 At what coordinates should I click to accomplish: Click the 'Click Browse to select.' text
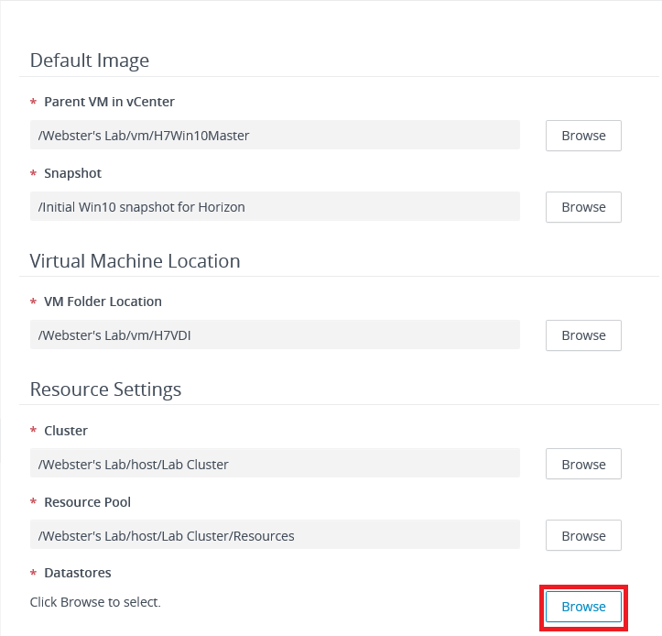click(x=95, y=602)
